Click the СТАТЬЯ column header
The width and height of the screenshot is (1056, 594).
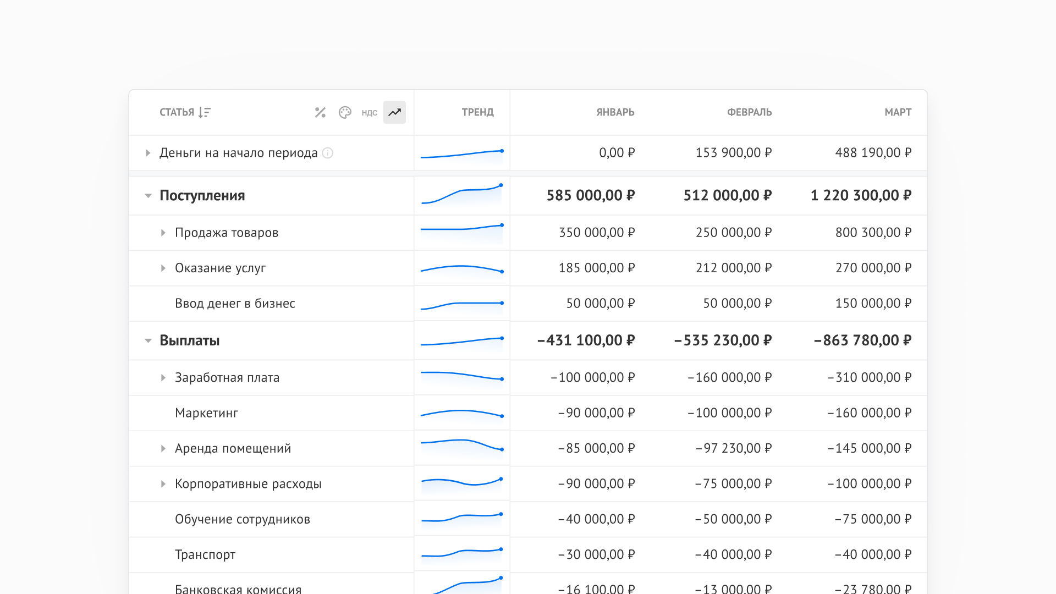[177, 112]
